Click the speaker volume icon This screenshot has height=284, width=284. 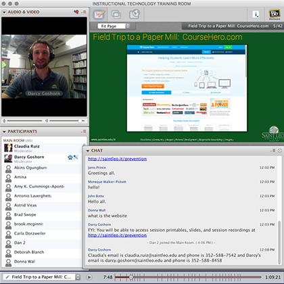tap(47, 121)
